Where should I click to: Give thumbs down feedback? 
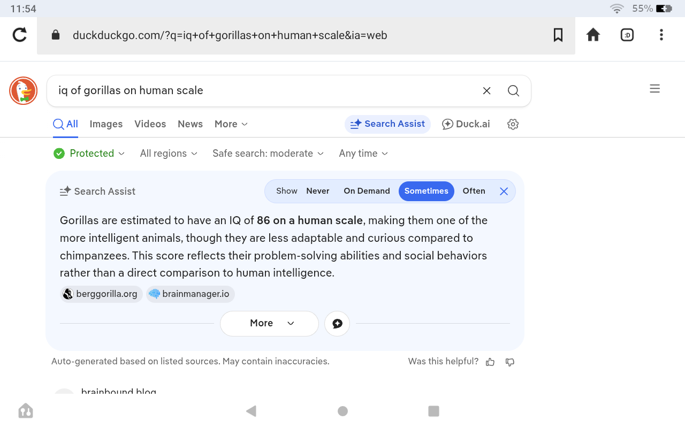pos(510,362)
